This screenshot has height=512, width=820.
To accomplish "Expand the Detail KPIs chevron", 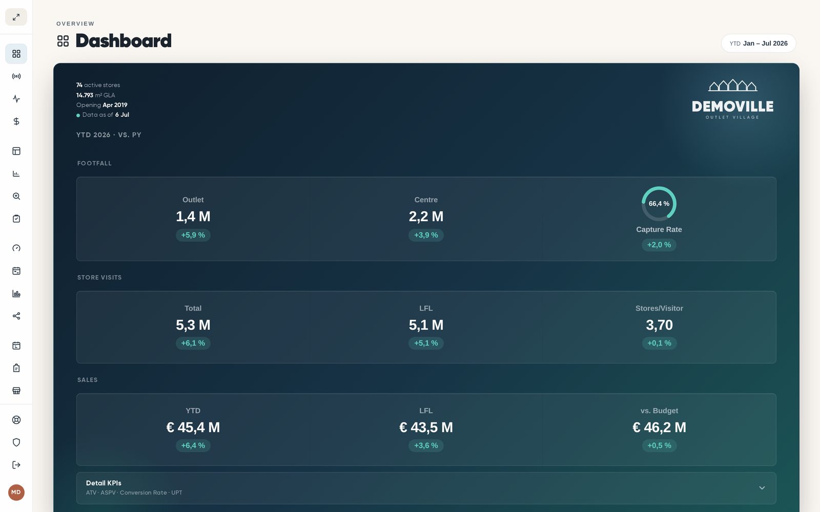I will [x=762, y=488].
